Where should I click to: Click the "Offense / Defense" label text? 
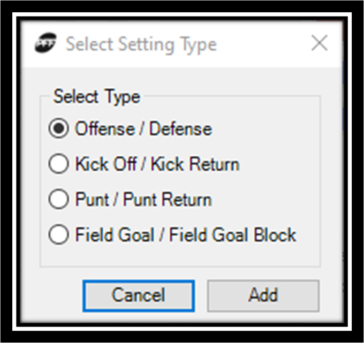click(143, 129)
